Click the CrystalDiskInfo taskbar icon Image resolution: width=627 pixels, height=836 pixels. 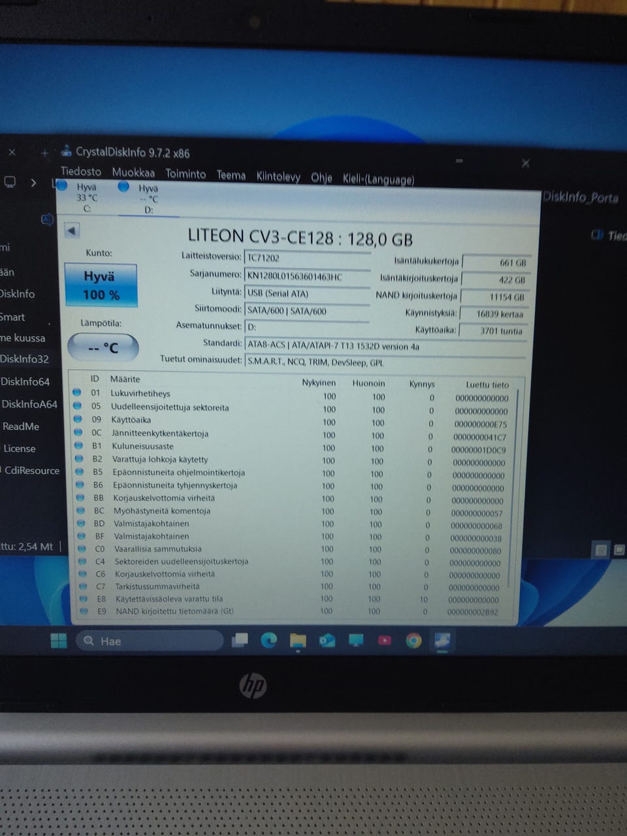pyautogui.click(x=443, y=641)
